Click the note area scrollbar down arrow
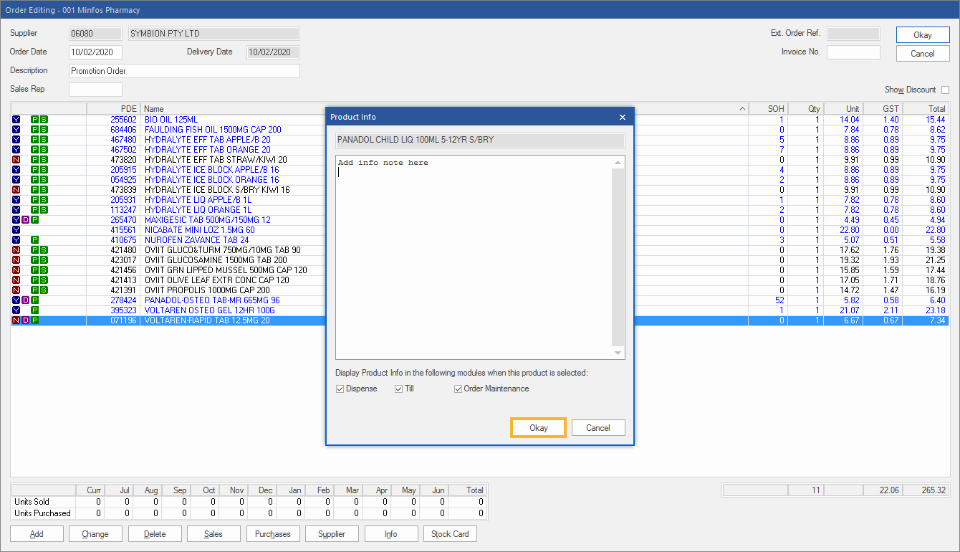 (x=618, y=353)
